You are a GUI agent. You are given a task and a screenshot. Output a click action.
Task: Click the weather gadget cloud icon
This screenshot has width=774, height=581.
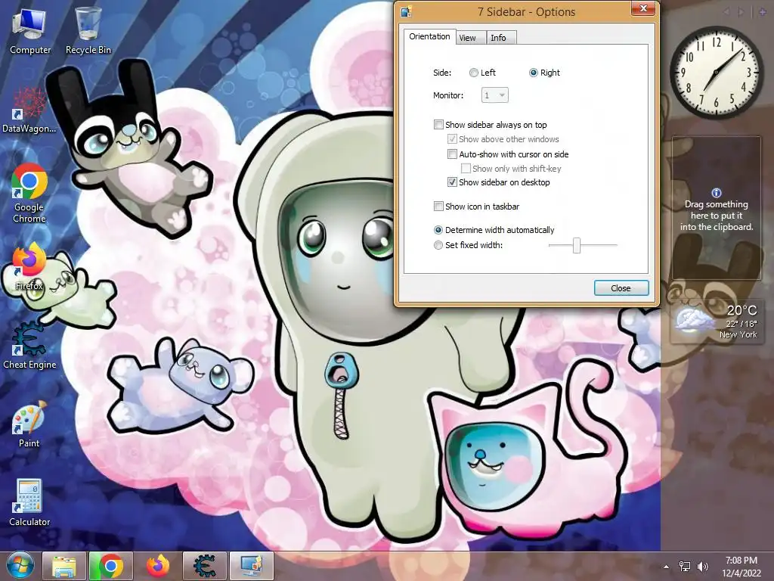tap(695, 318)
